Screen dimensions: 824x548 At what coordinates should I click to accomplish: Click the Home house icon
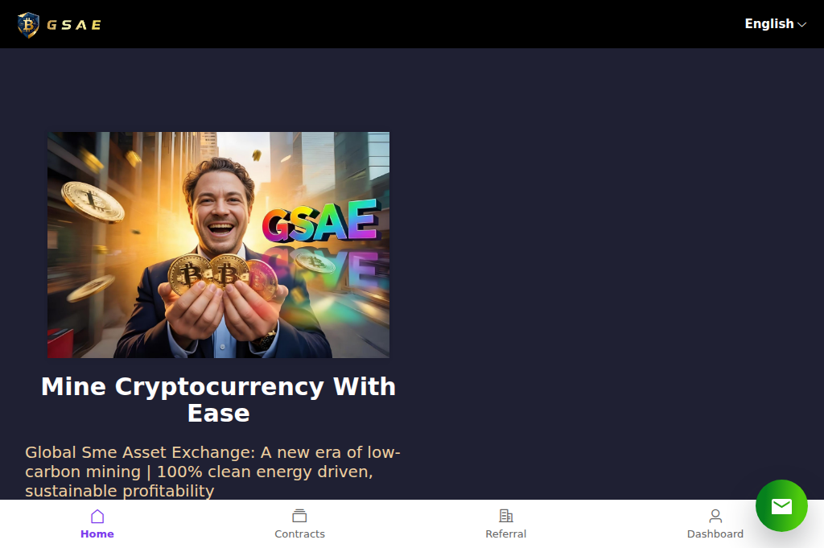pos(97,517)
